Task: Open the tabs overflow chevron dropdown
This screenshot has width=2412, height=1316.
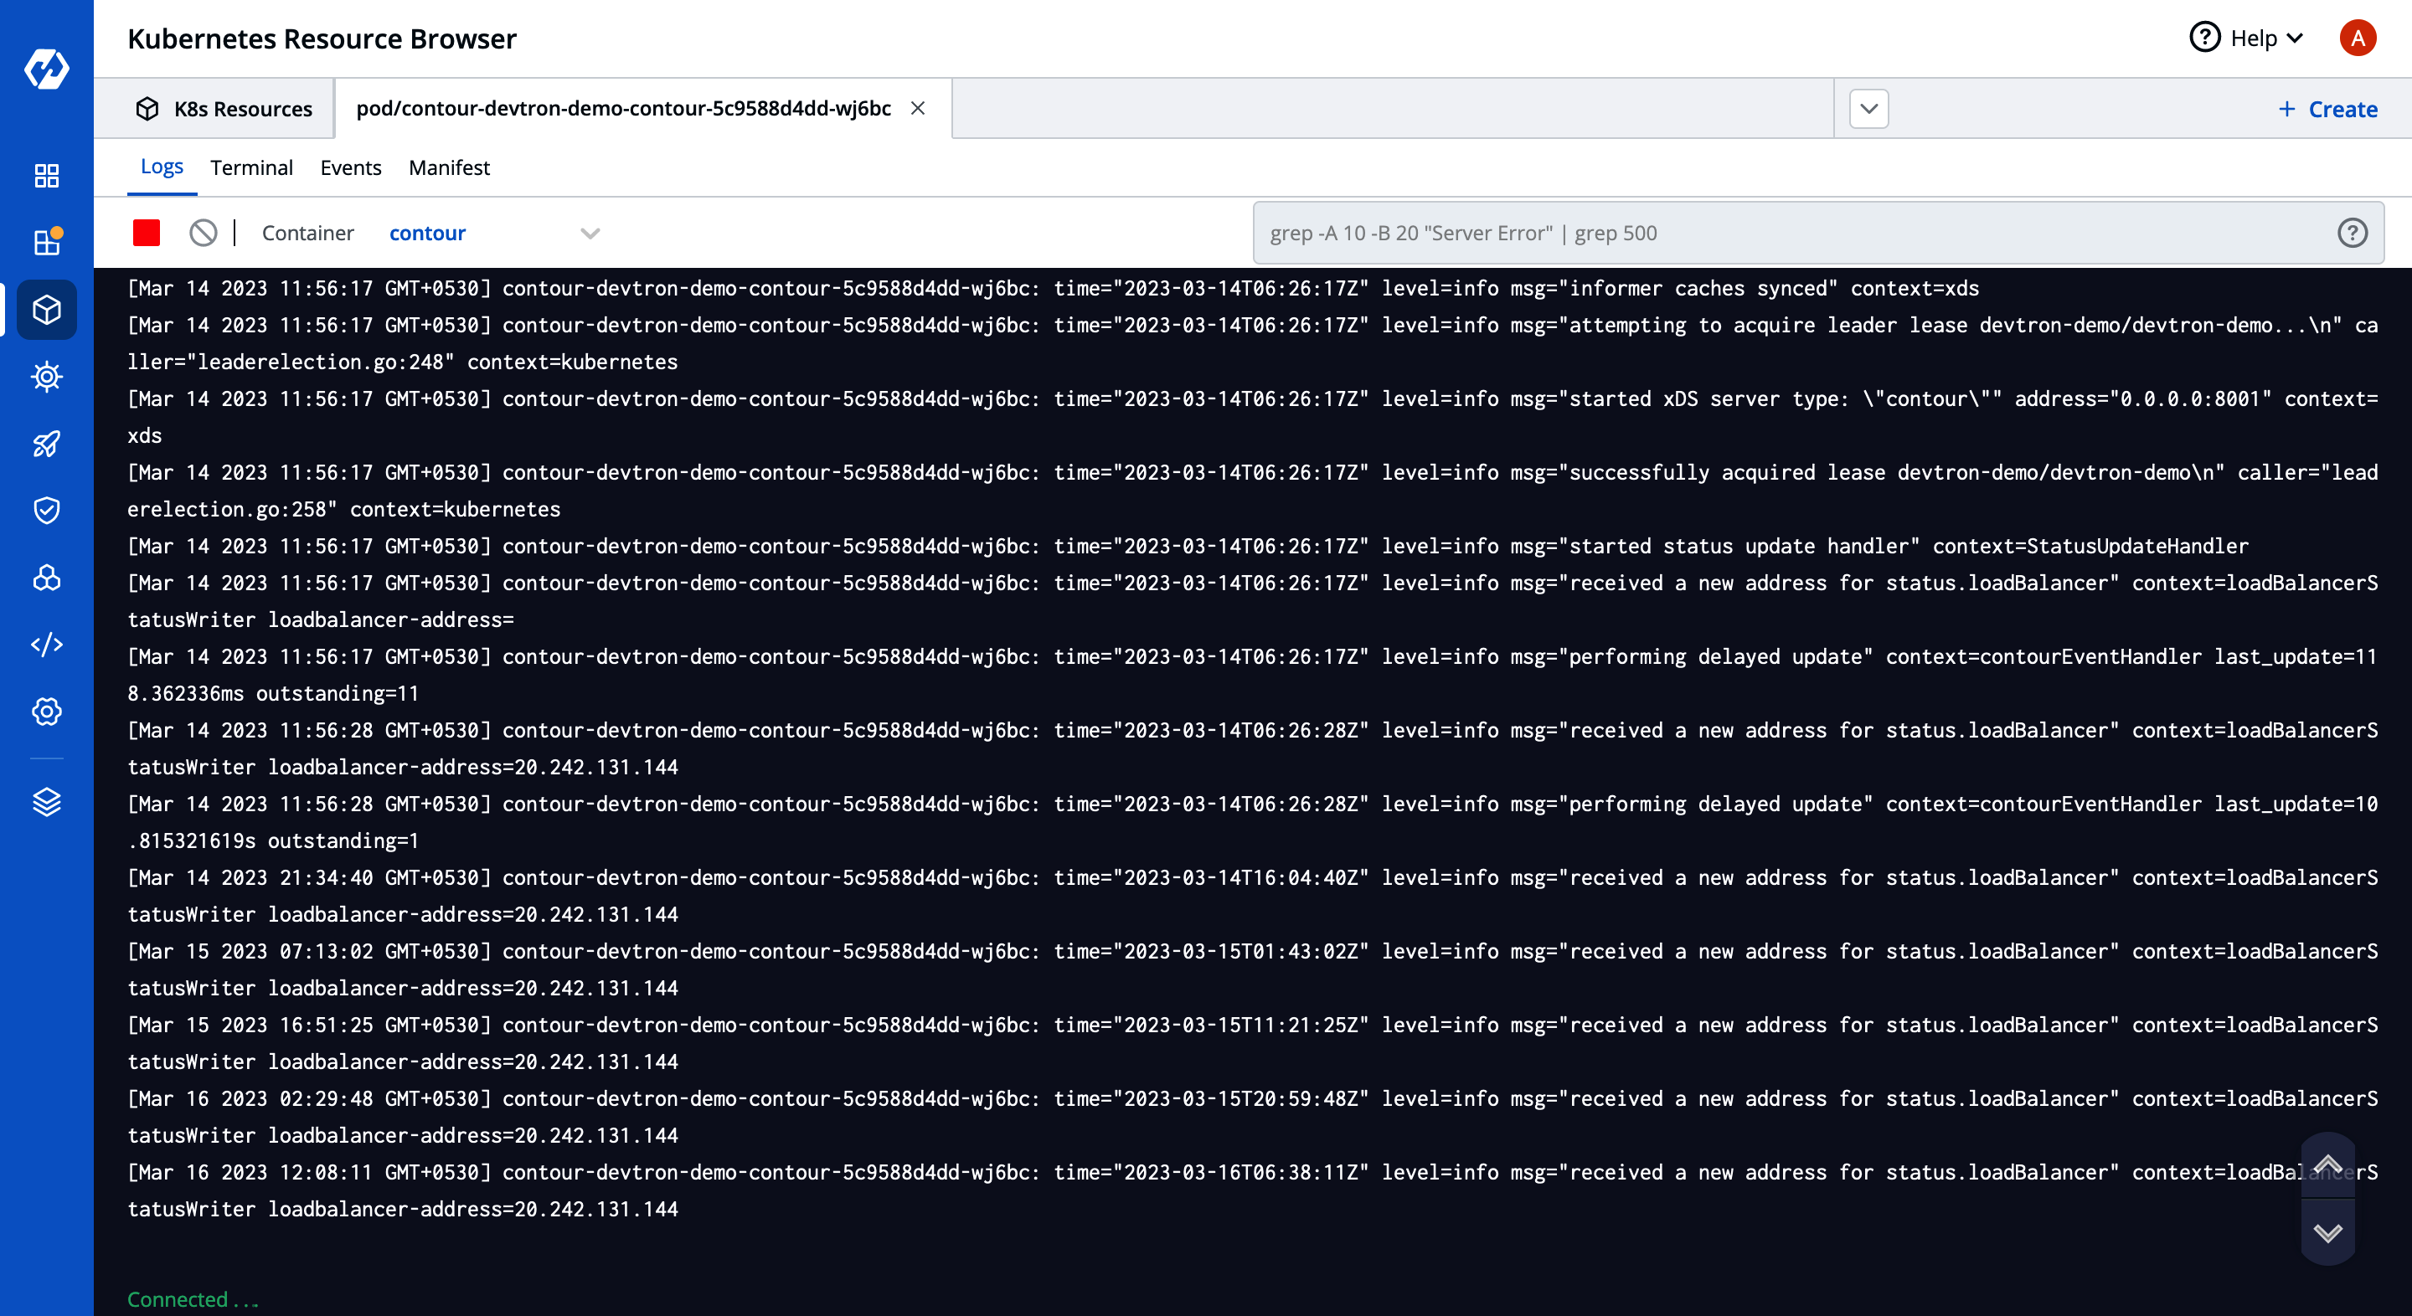Action: click(x=1869, y=109)
